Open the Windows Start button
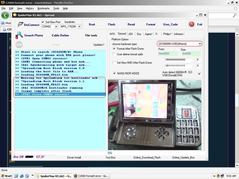Screen dimensions: 239x179 point(6,176)
